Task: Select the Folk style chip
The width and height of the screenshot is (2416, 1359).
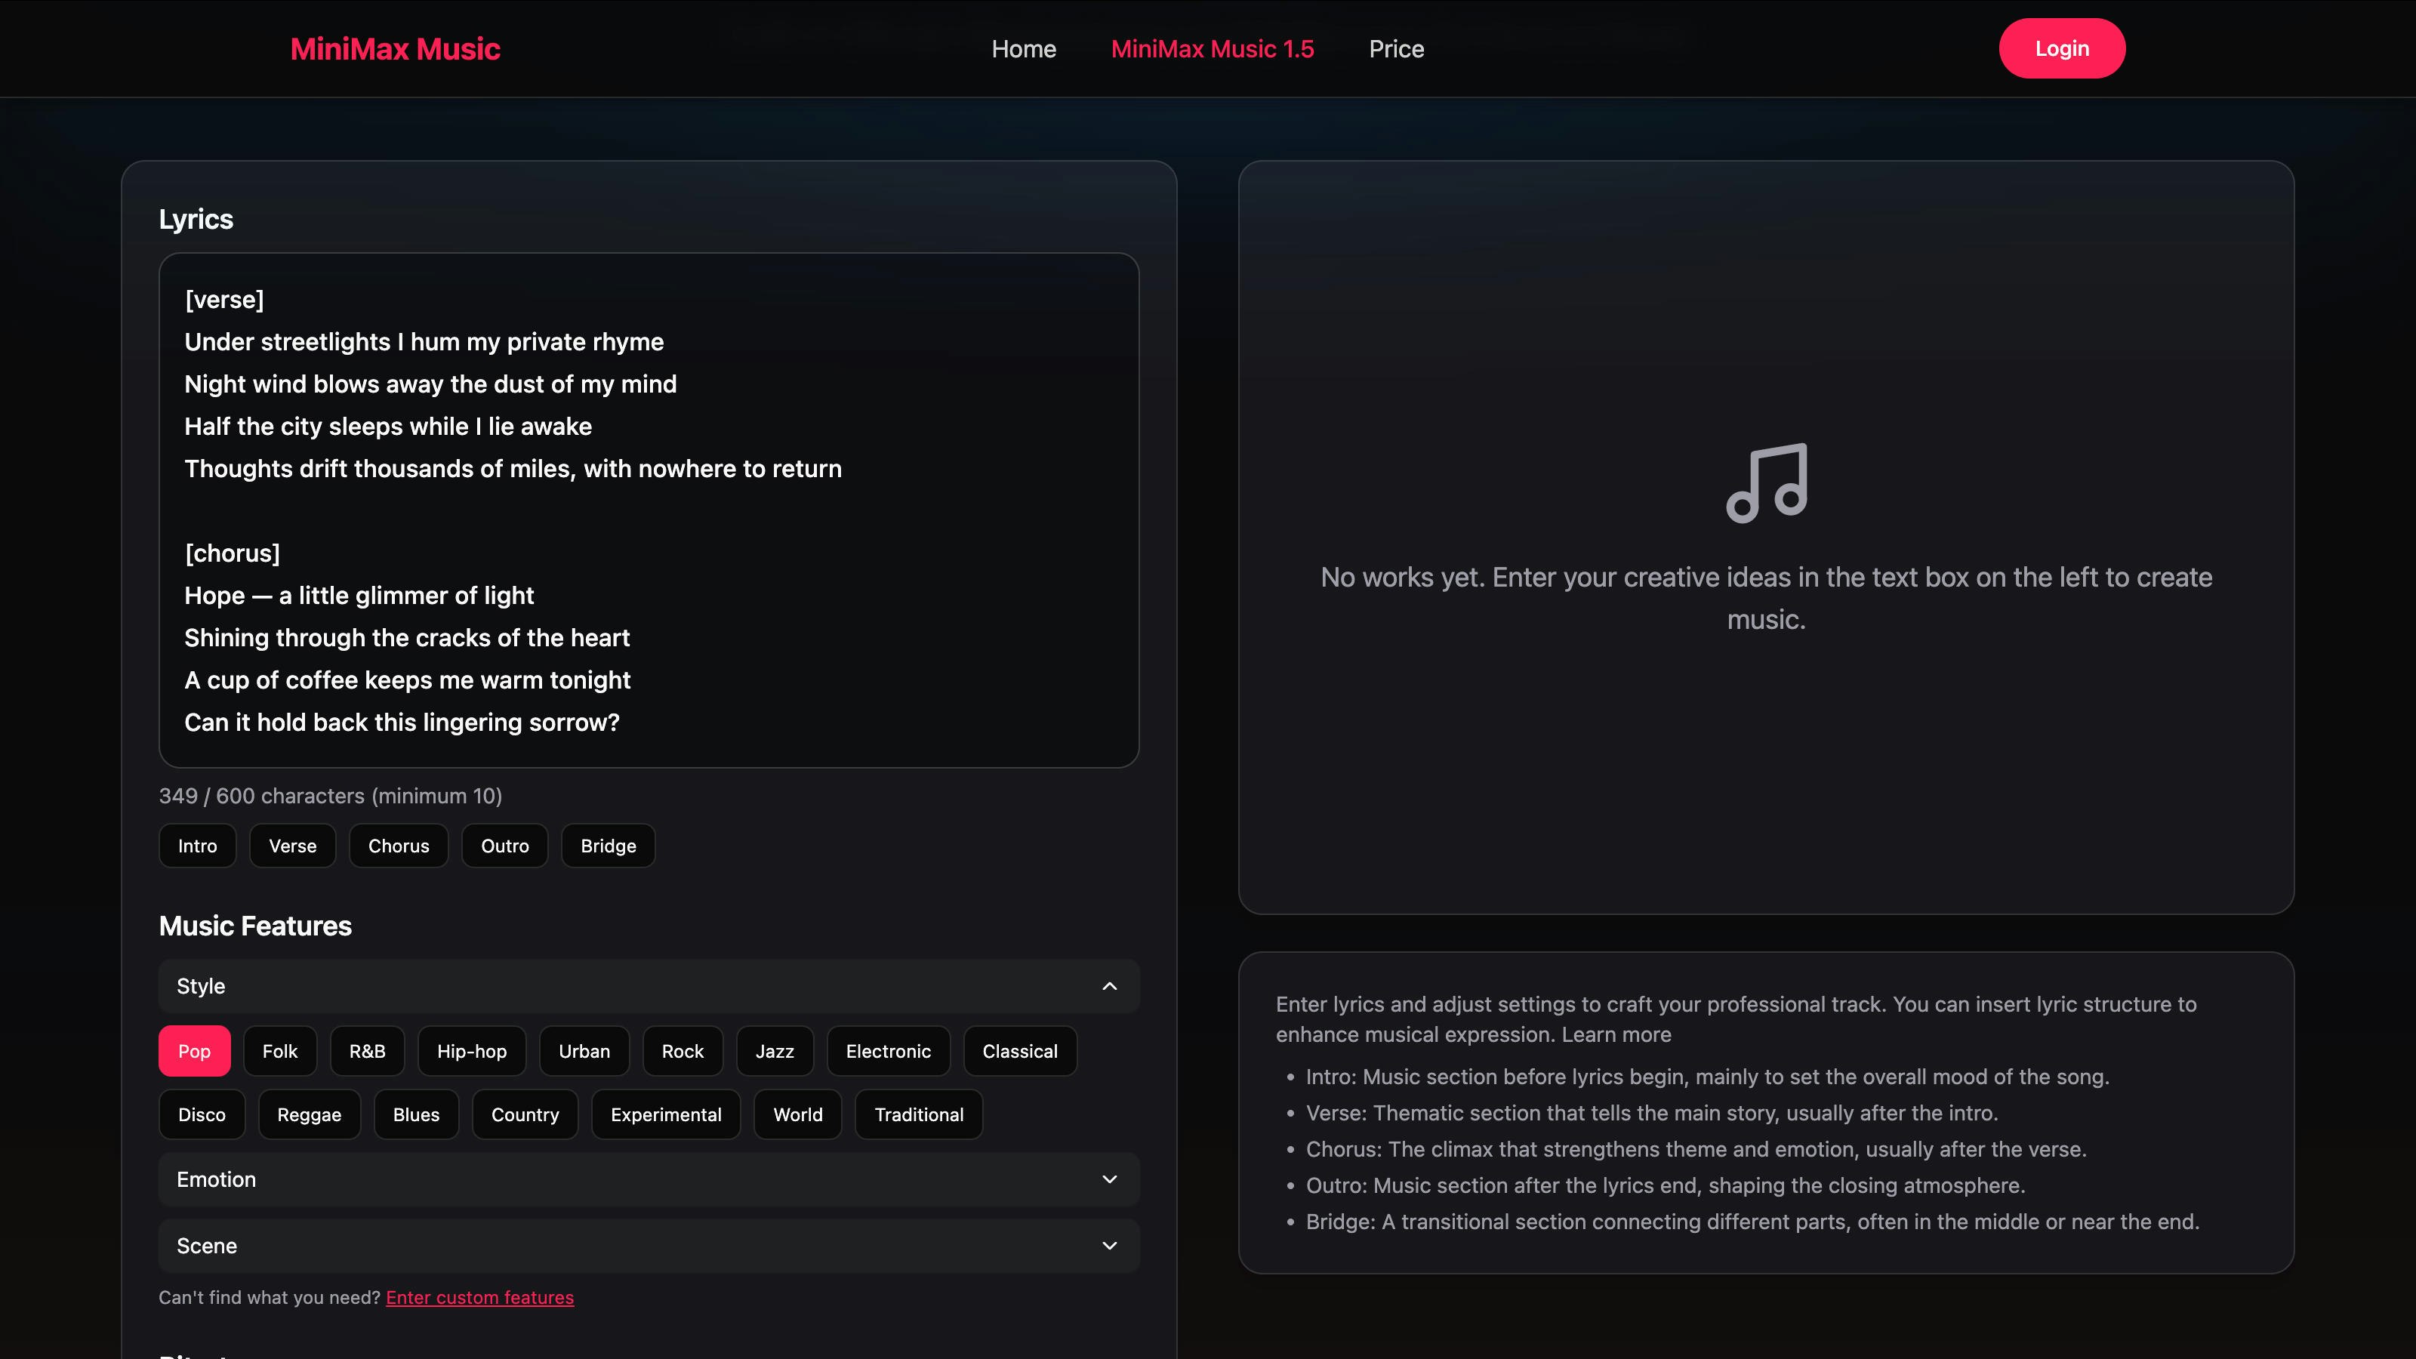Action: coord(279,1050)
